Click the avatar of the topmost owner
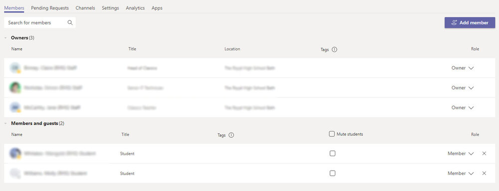This screenshot has width=499, height=191. [x=15, y=68]
